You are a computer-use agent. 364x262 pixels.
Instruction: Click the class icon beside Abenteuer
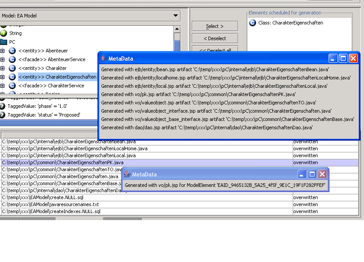pyautogui.click(x=12, y=51)
